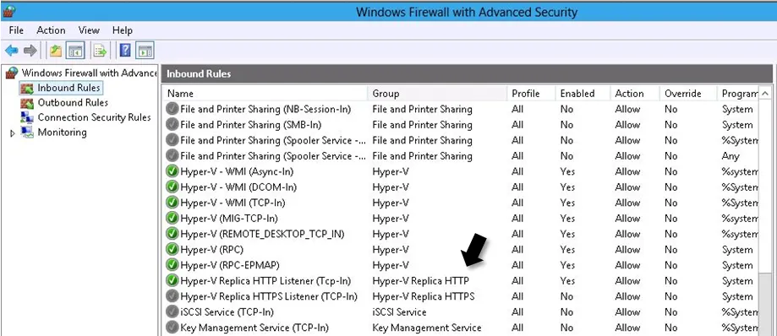This screenshot has width=777, height=336.
Task: Sort by the Program column header
Action: (738, 94)
